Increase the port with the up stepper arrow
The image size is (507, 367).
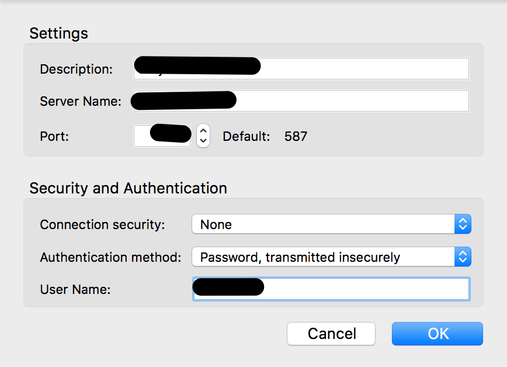click(x=203, y=130)
